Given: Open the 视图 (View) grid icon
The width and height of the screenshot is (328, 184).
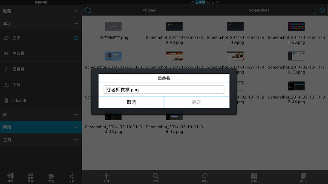Looking at the screenshot, I should tap(254, 176).
